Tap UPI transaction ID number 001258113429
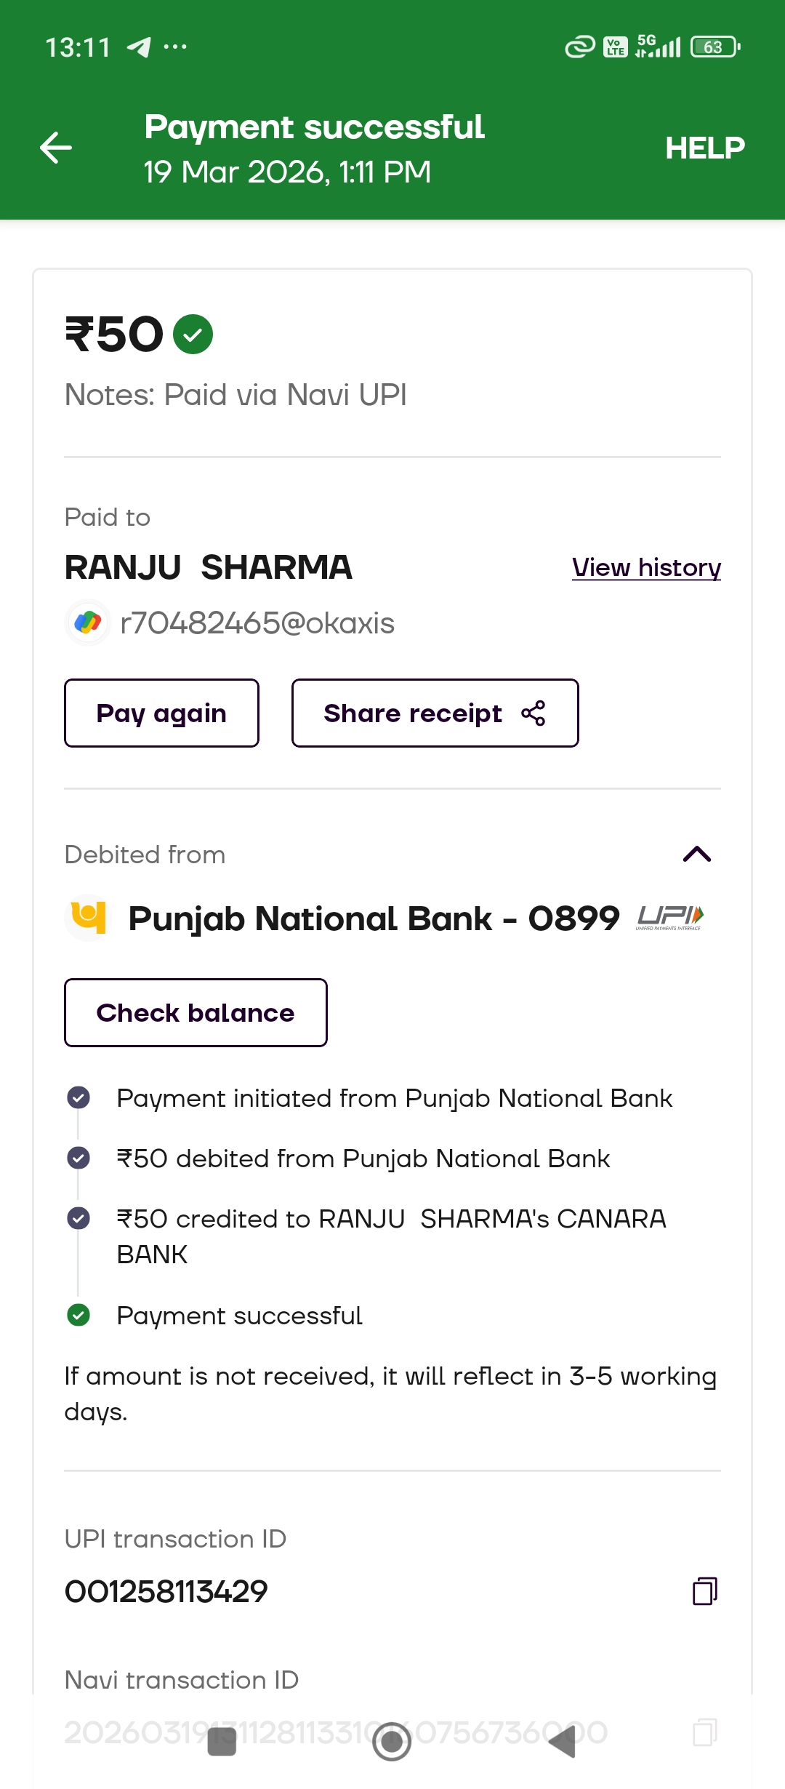Viewport: 785px width, 1789px height. pyautogui.click(x=166, y=1592)
